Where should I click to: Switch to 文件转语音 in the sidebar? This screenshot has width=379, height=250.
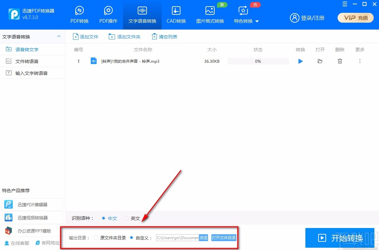pos(26,61)
